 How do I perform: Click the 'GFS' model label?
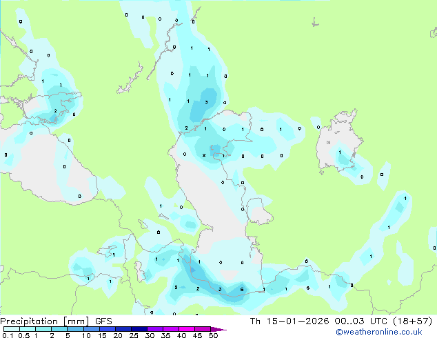coord(103,321)
